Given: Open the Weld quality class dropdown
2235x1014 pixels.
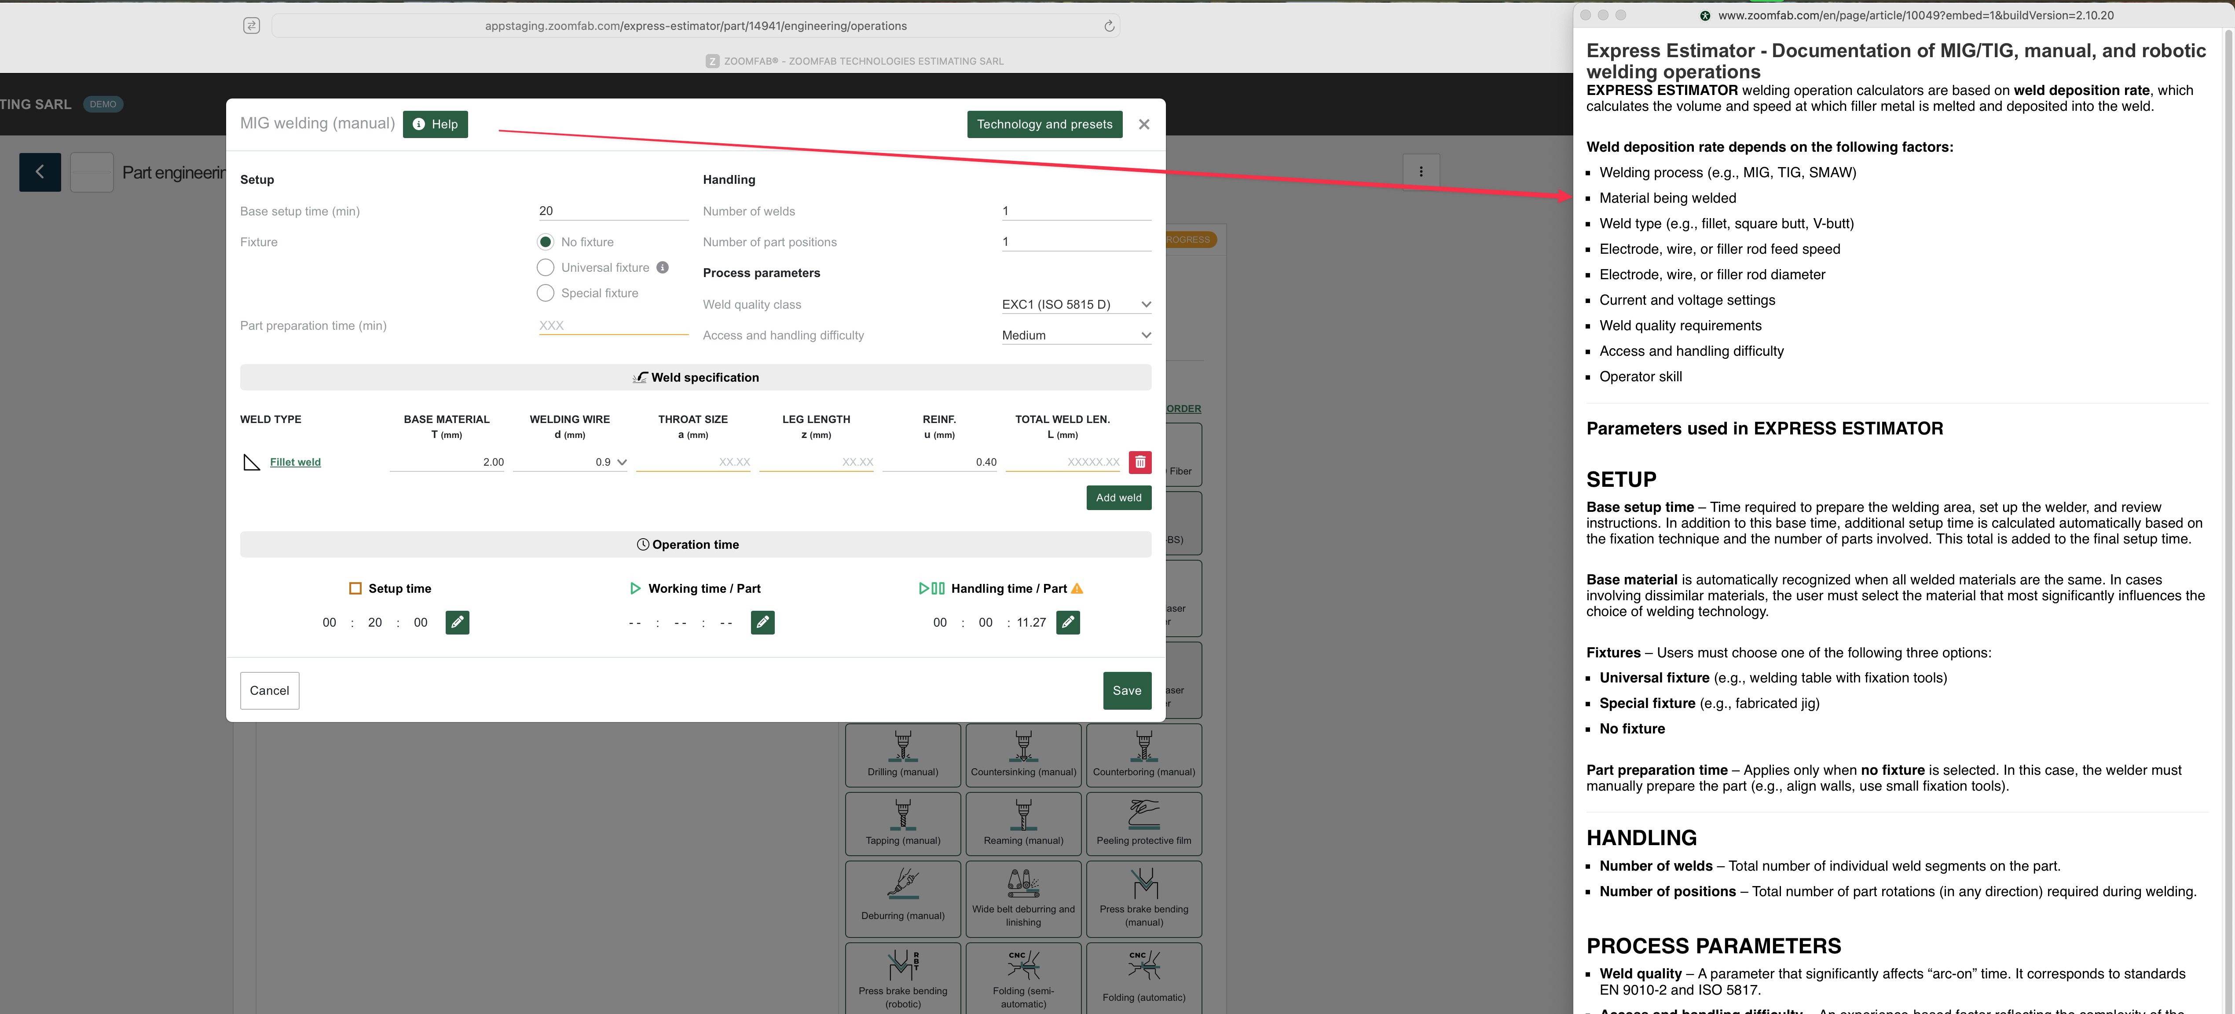Looking at the screenshot, I should click(x=1076, y=304).
